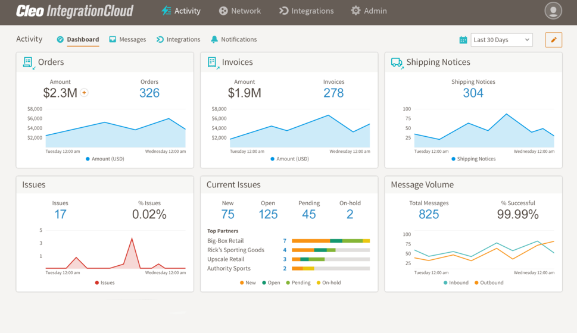Screen dimensions: 577x333
Task: Switch to the Messages tab
Action: tap(127, 39)
